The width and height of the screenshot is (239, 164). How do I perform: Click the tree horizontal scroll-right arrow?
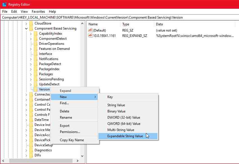pyautogui.click(x=78, y=161)
